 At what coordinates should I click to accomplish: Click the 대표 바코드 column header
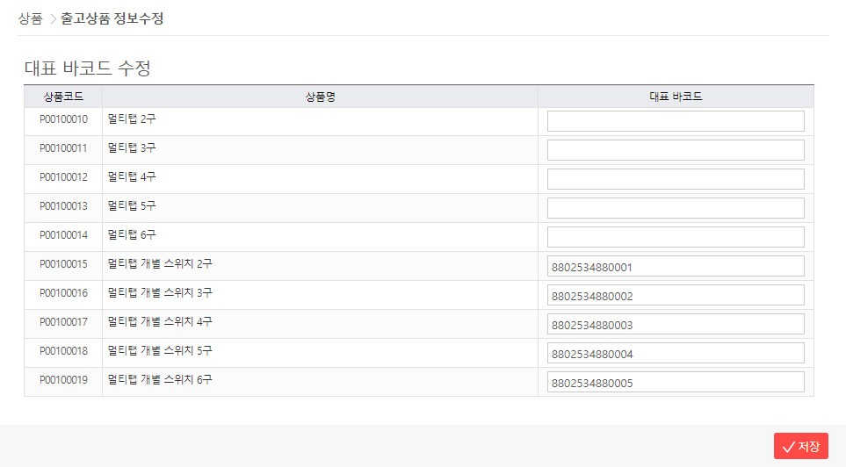coord(675,97)
